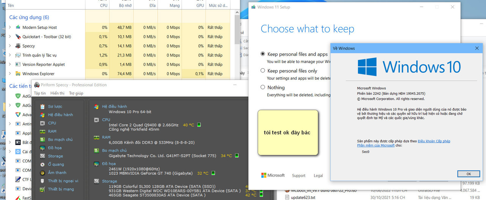Select Keep personal files and apps option
Viewport: 486px width, 200px height.
pyautogui.click(x=263, y=54)
